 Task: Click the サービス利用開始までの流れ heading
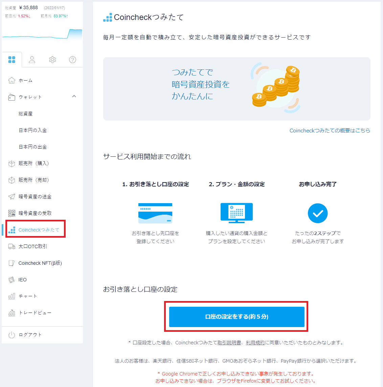coord(147,156)
